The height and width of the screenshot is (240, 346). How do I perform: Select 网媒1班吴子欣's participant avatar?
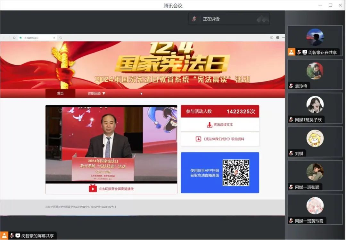(x=315, y=104)
